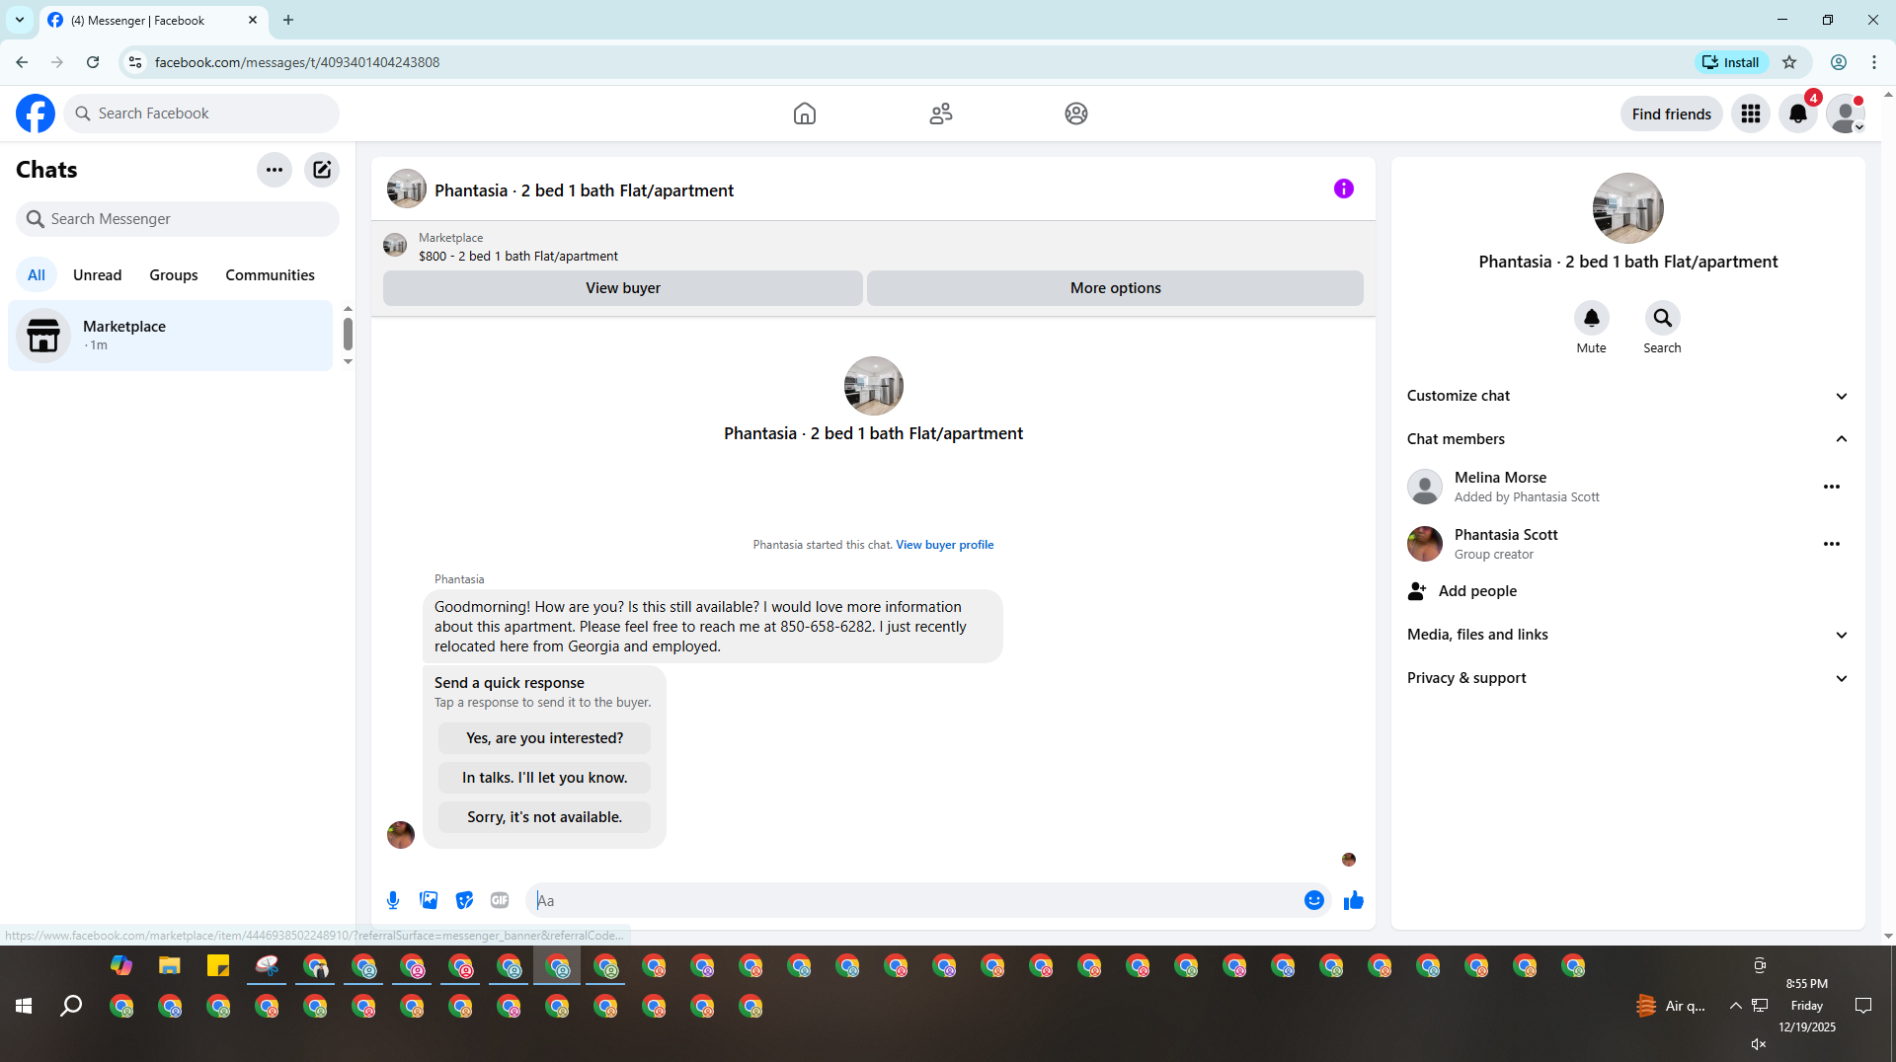Record a voice clip

tap(393, 900)
